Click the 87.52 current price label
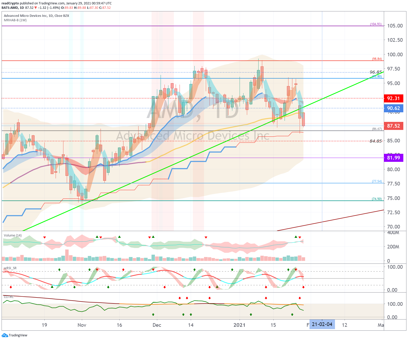Screen dimensions: 408x340 [x=393, y=126]
